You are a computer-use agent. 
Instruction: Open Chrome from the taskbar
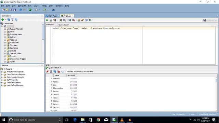[98, 120]
